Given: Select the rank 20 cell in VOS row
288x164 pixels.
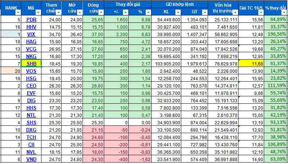Looking at the screenshot, I should click(11, 71).
